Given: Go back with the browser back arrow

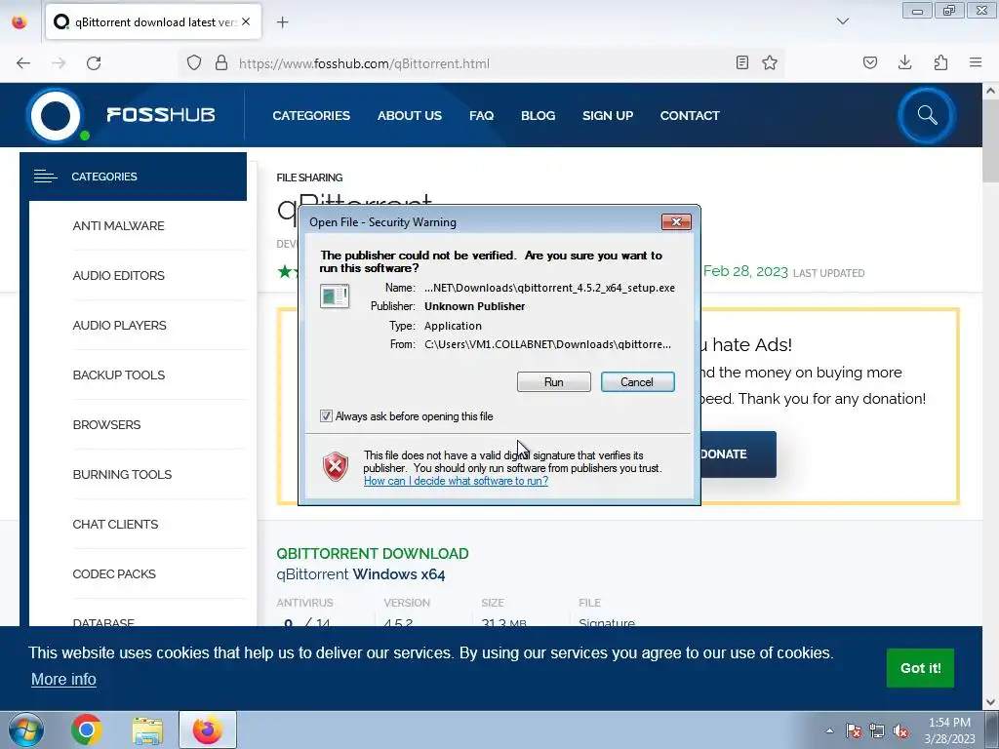Looking at the screenshot, I should [x=23, y=63].
